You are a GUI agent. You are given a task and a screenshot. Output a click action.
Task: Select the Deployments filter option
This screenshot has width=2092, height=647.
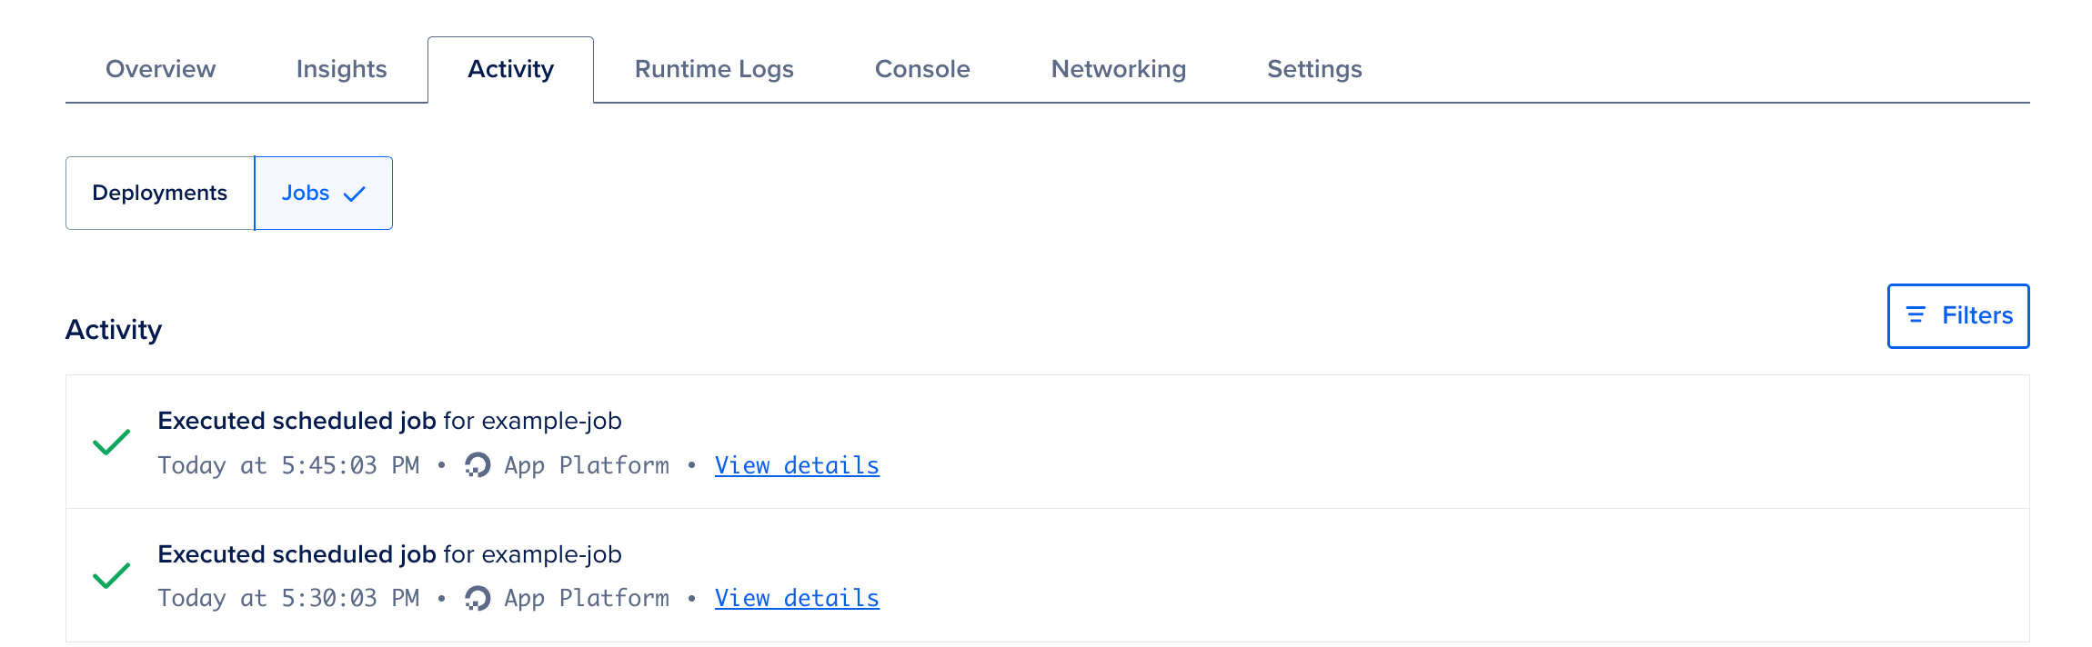click(x=159, y=193)
